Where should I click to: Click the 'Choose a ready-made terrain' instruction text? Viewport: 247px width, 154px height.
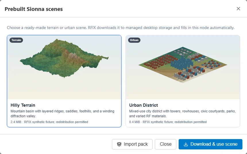121,28
